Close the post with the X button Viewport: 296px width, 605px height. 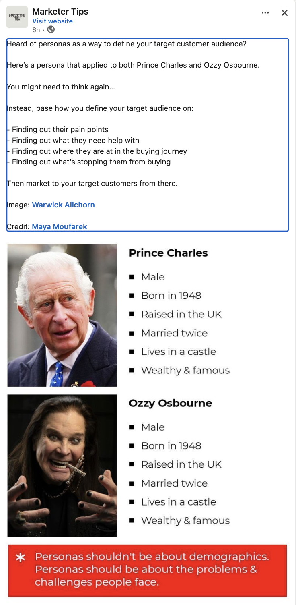284,12
